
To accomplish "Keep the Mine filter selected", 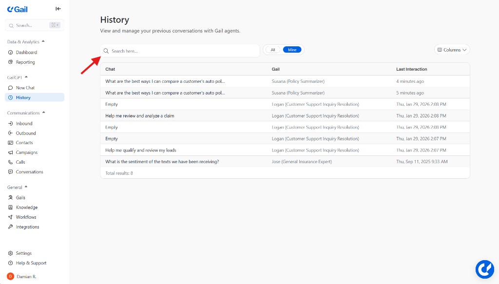I will (x=291, y=49).
